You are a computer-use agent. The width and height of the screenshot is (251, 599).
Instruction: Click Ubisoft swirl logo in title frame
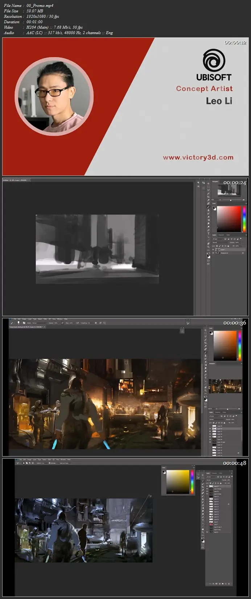pyautogui.click(x=214, y=60)
